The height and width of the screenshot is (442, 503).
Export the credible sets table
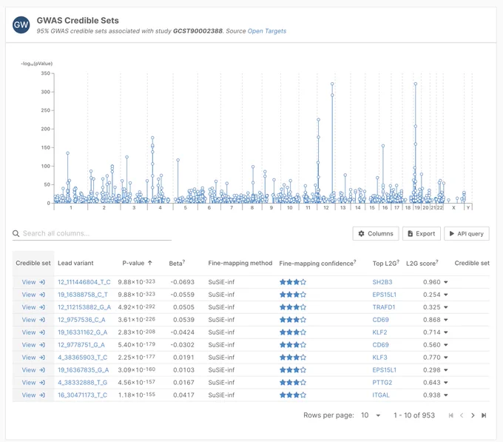[422, 234]
